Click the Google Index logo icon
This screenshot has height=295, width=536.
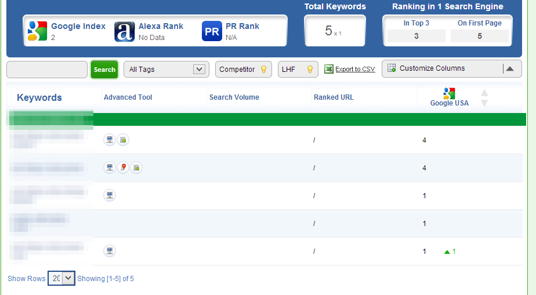[37, 31]
